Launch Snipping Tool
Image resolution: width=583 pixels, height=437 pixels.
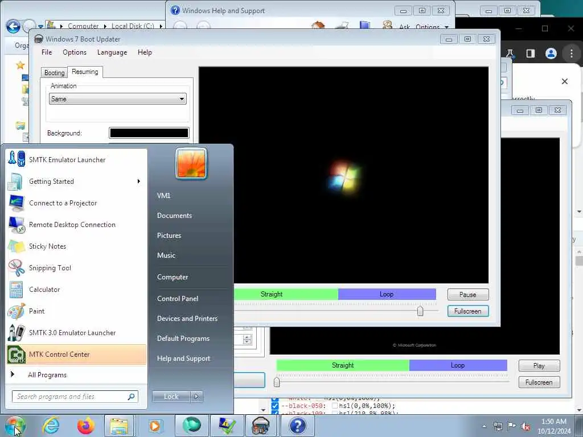coord(76,267)
